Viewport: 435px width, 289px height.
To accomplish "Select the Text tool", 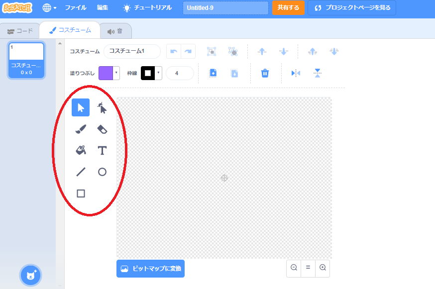I will pos(102,150).
